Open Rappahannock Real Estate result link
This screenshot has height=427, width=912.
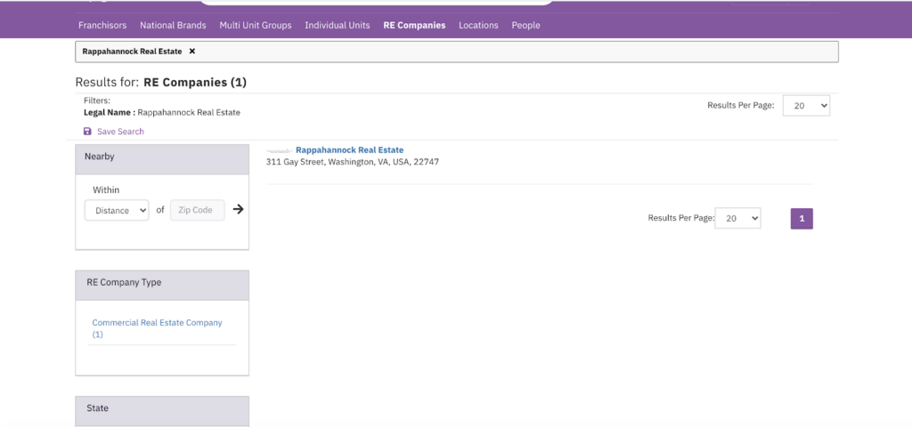(349, 149)
